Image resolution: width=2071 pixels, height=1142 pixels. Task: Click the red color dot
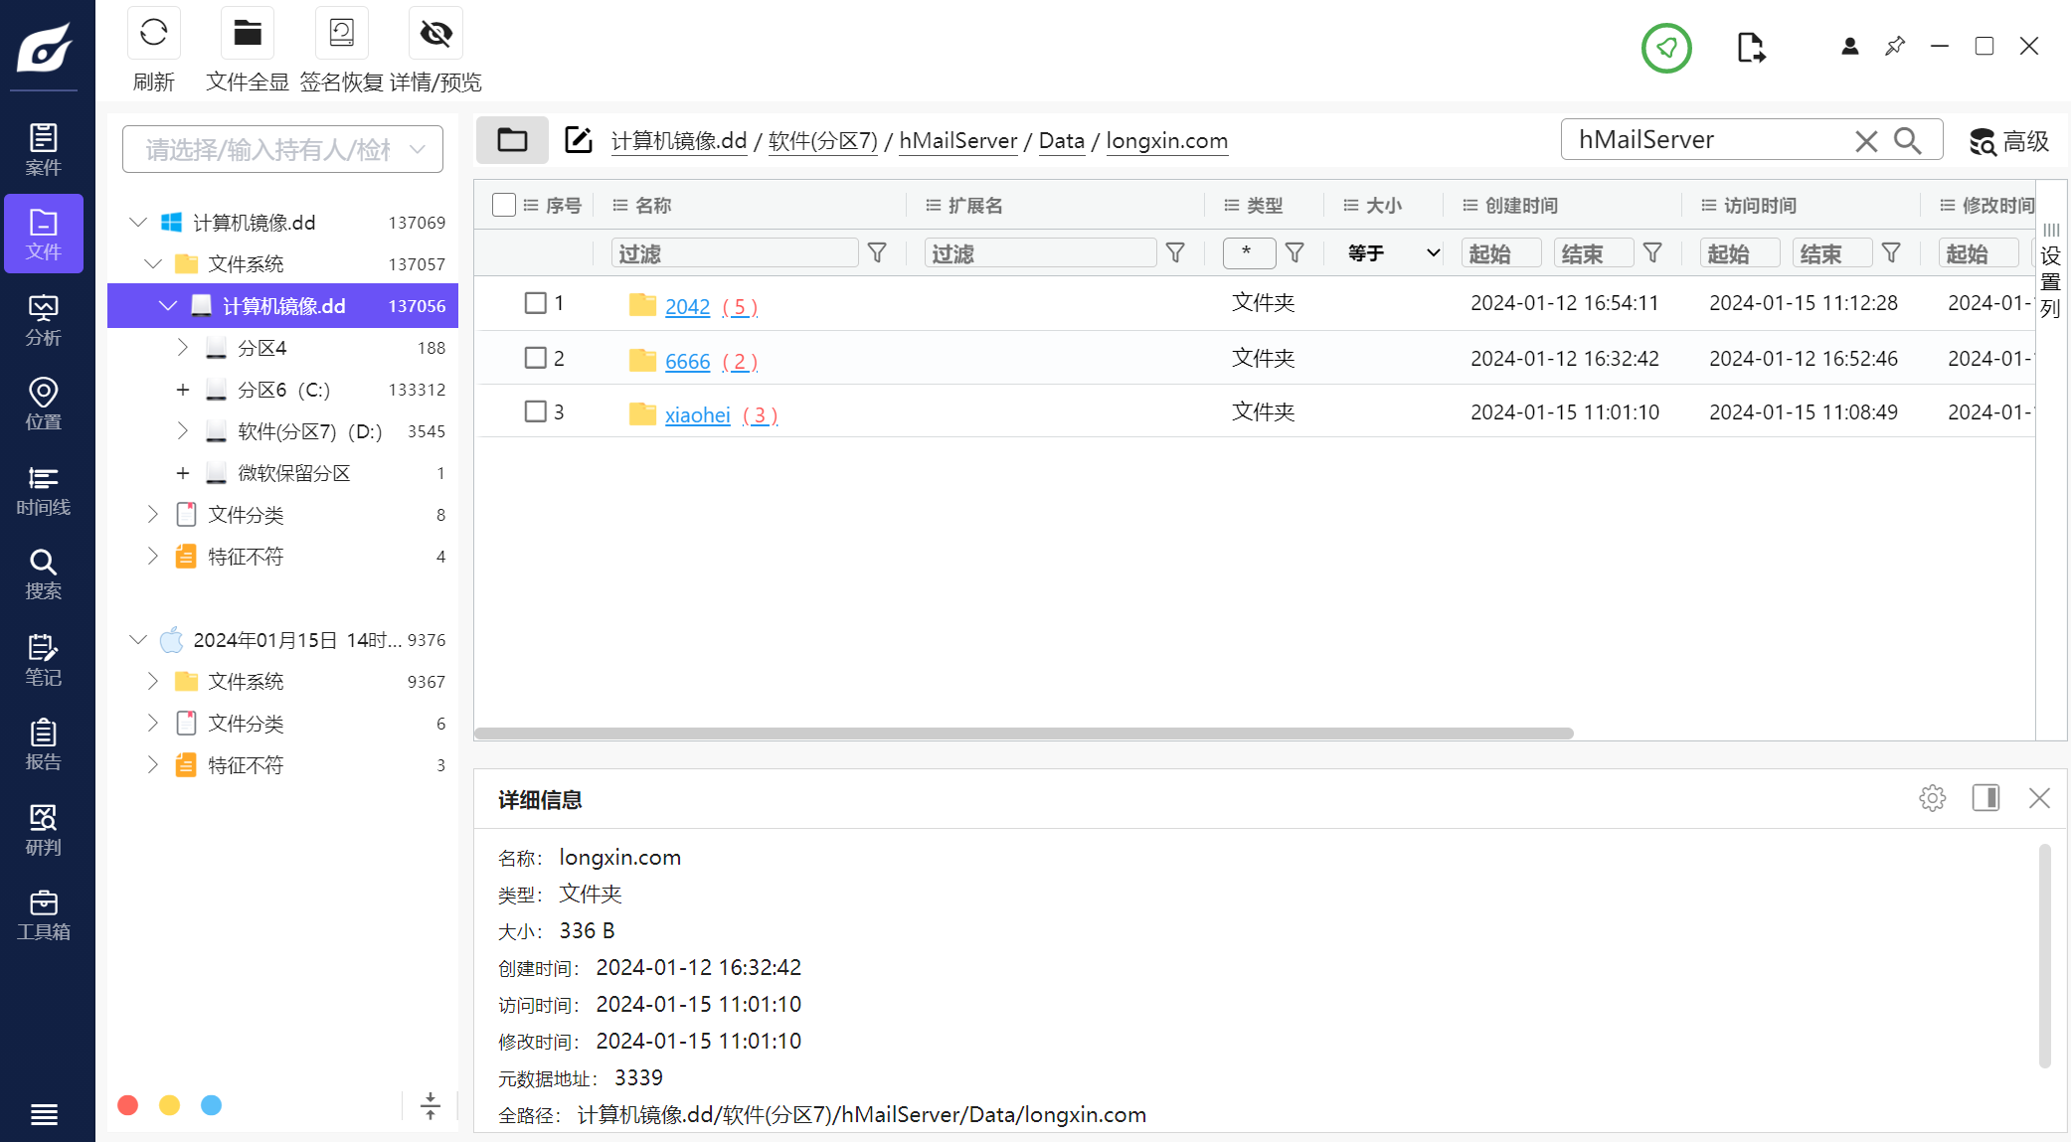tap(127, 1105)
